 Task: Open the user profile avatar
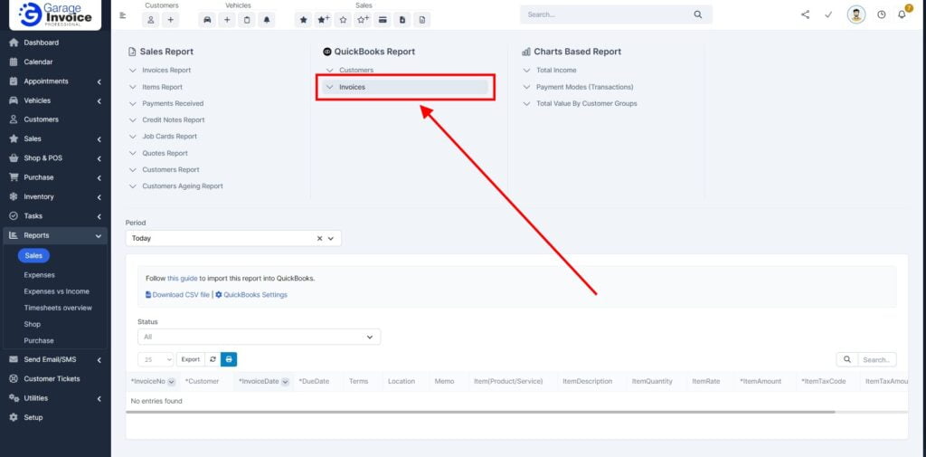[x=856, y=14]
